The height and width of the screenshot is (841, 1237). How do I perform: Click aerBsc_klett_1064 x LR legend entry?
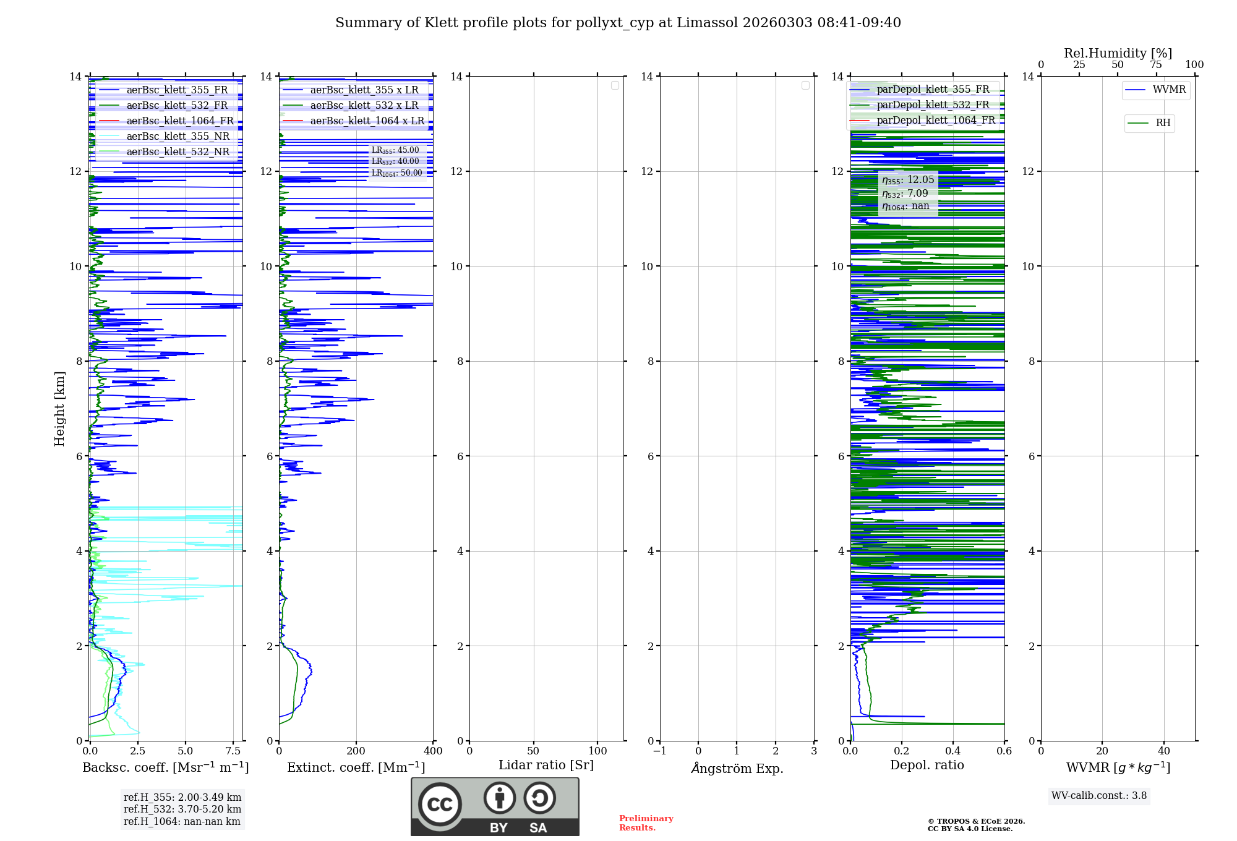pos(367,121)
